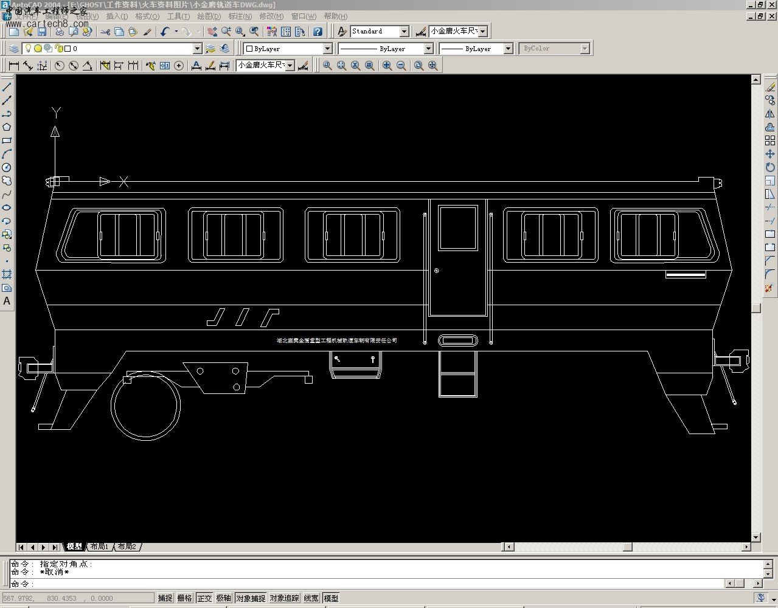Viewport: 778px width, 608px height.
Task: Click the Zoom Previous icon
Action: 254,32
